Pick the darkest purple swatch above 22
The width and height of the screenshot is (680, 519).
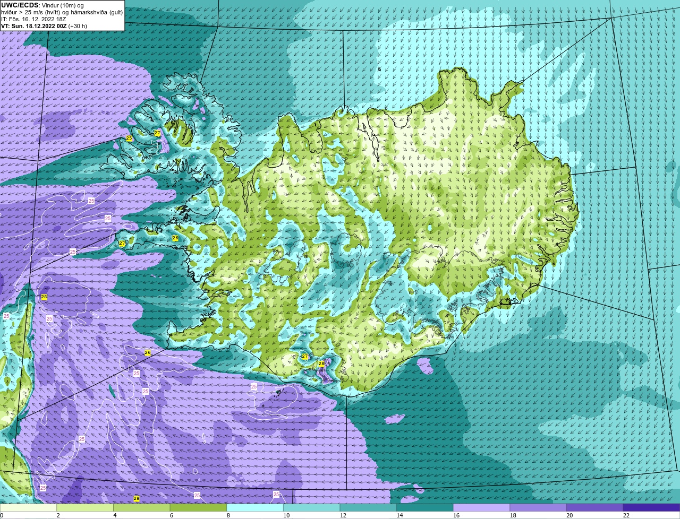[651, 507]
